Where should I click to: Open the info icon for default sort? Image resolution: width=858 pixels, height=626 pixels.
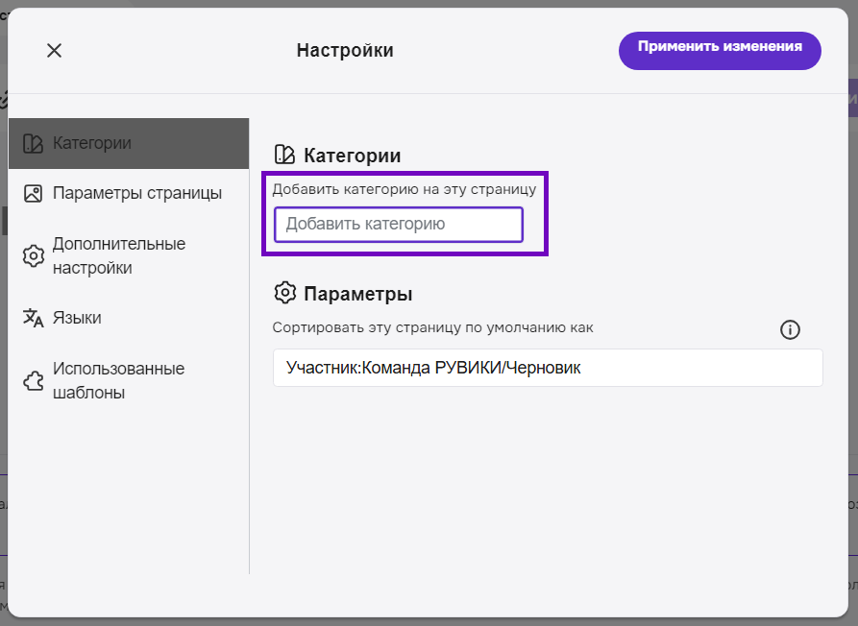point(790,330)
